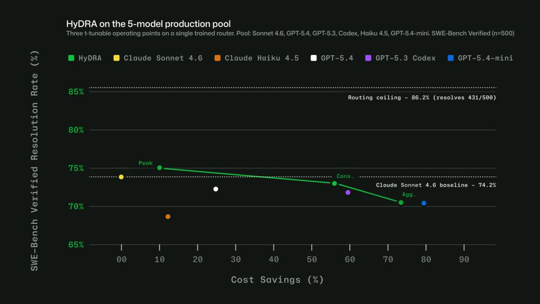Click the green Peak data point
This screenshot has width=540, height=304.
pos(159,168)
